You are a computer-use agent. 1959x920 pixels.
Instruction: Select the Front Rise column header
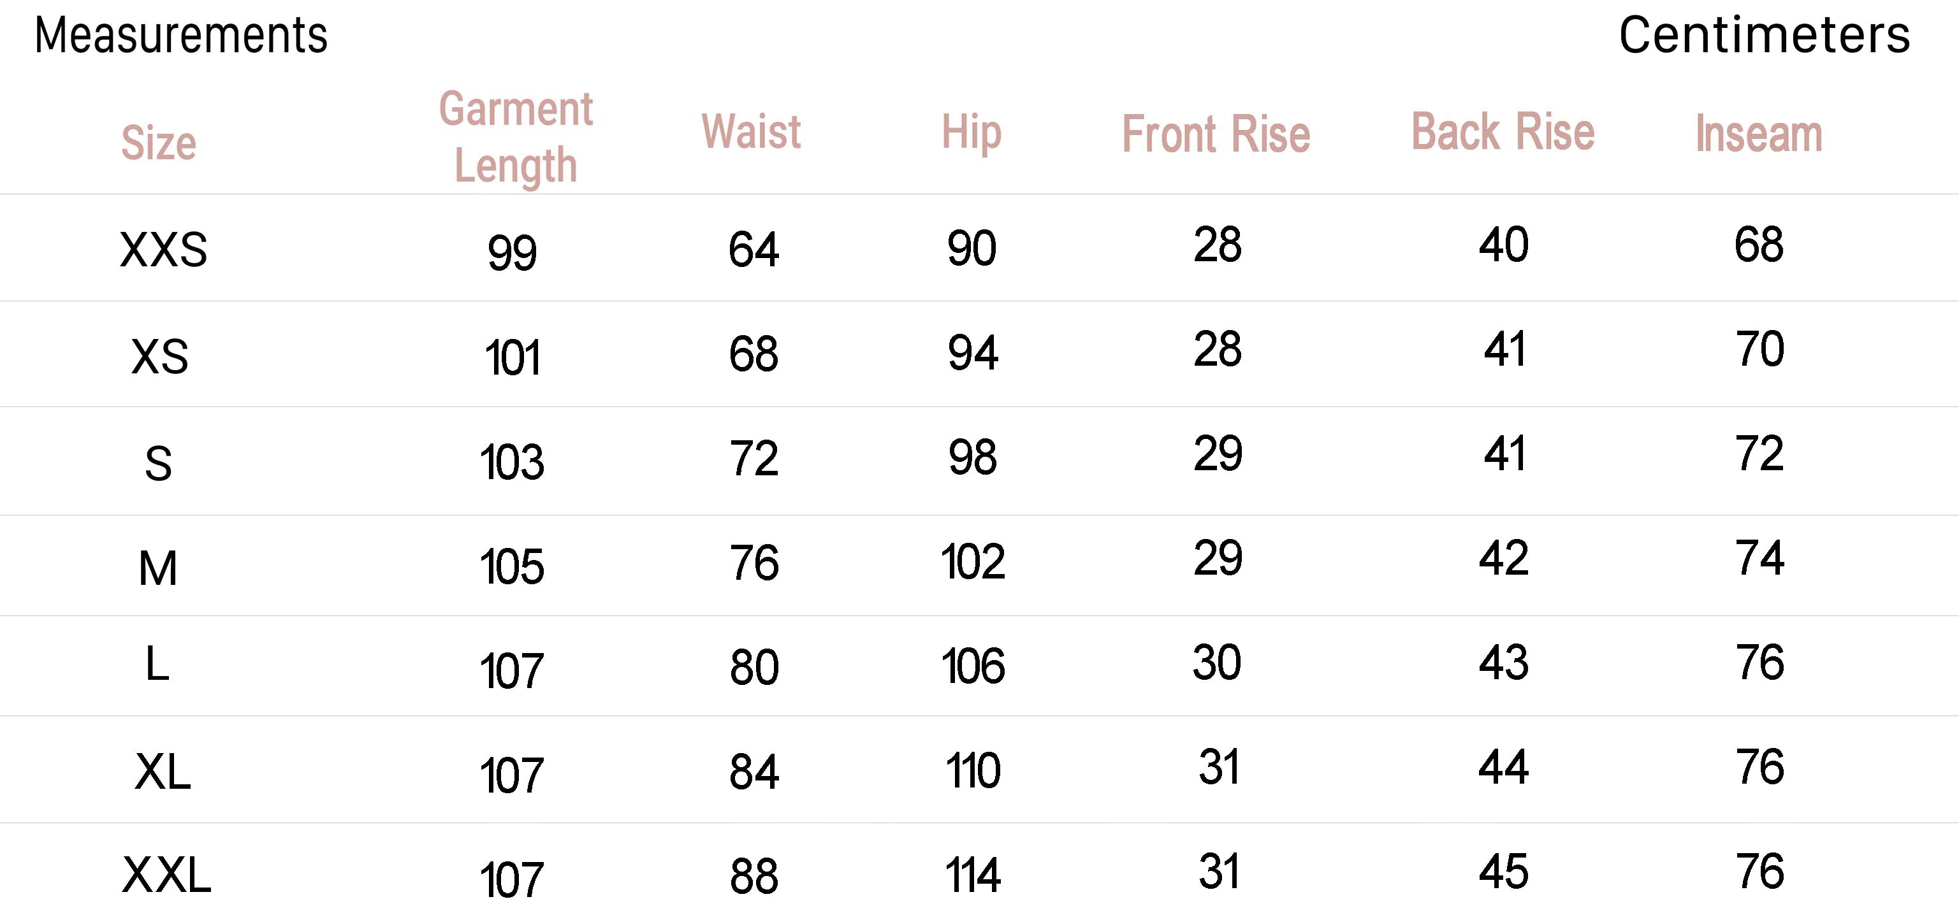pos(1216,134)
